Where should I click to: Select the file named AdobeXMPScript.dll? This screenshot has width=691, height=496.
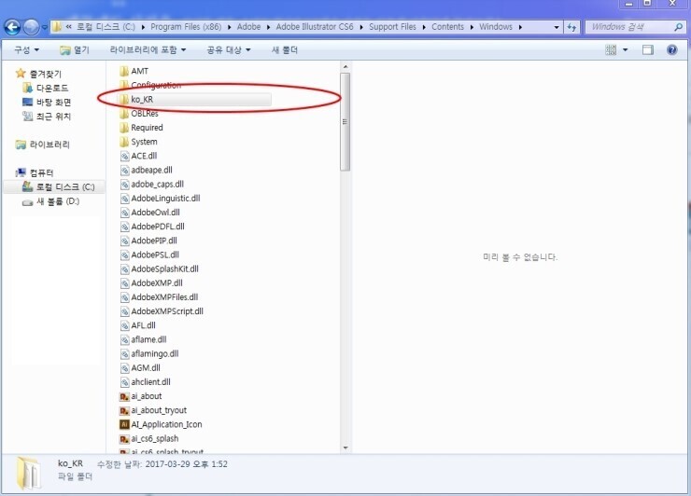pyautogui.click(x=167, y=311)
